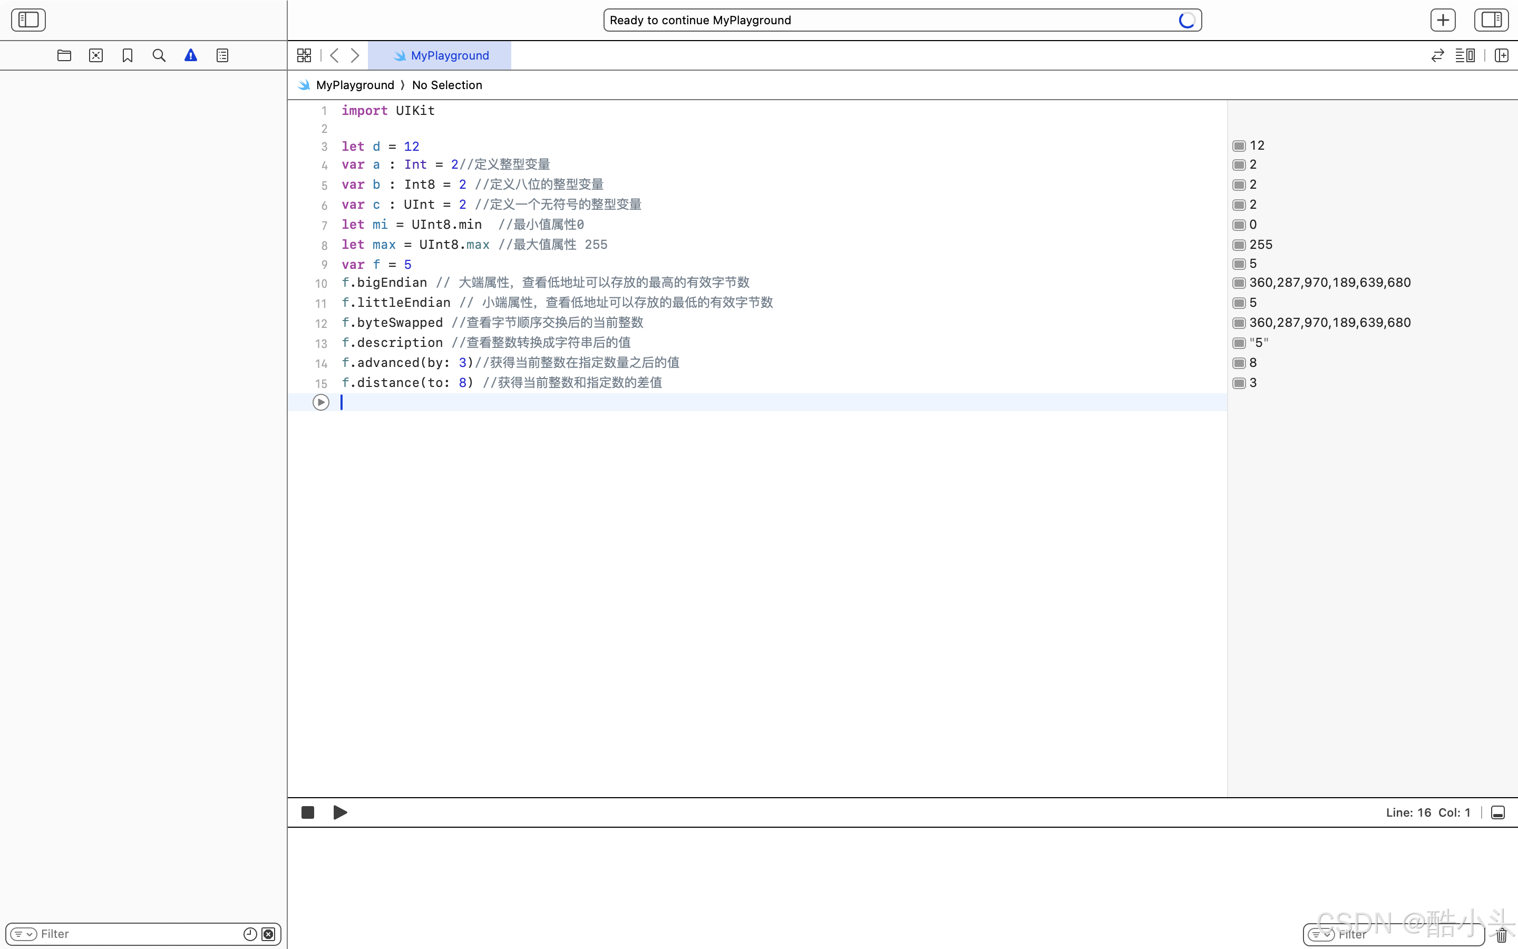The height and width of the screenshot is (949, 1518).
Task: Toggle the inspector panel button
Action: 1491,20
